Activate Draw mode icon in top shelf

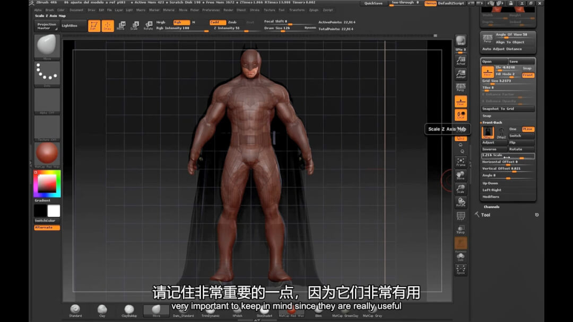coord(107,26)
